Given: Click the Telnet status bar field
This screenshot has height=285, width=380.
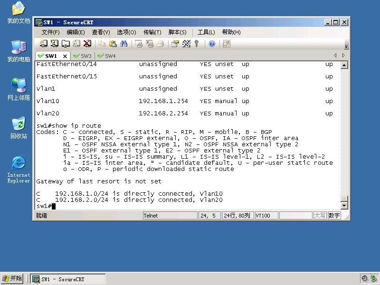Looking at the screenshot, I should (x=170, y=216).
